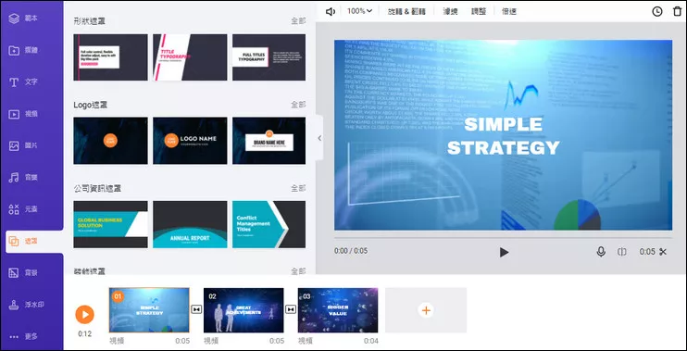Open the 調整 adjust options
The image size is (687, 351).
click(479, 11)
